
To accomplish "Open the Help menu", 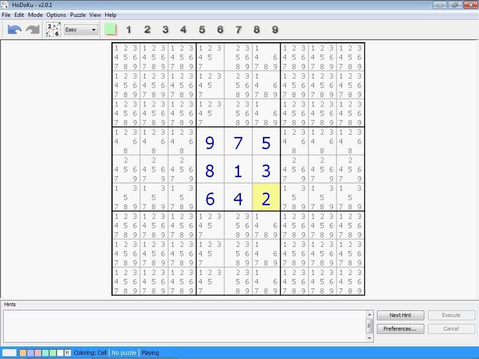I will pyautogui.click(x=110, y=15).
